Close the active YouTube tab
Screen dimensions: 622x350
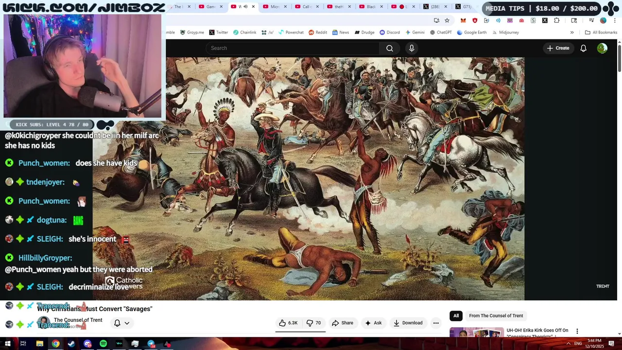coord(253,7)
